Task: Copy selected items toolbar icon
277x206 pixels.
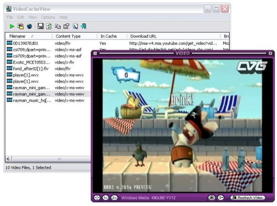Action: pyautogui.click(x=58, y=27)
